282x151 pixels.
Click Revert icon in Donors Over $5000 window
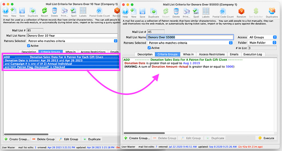click(166, 11)
